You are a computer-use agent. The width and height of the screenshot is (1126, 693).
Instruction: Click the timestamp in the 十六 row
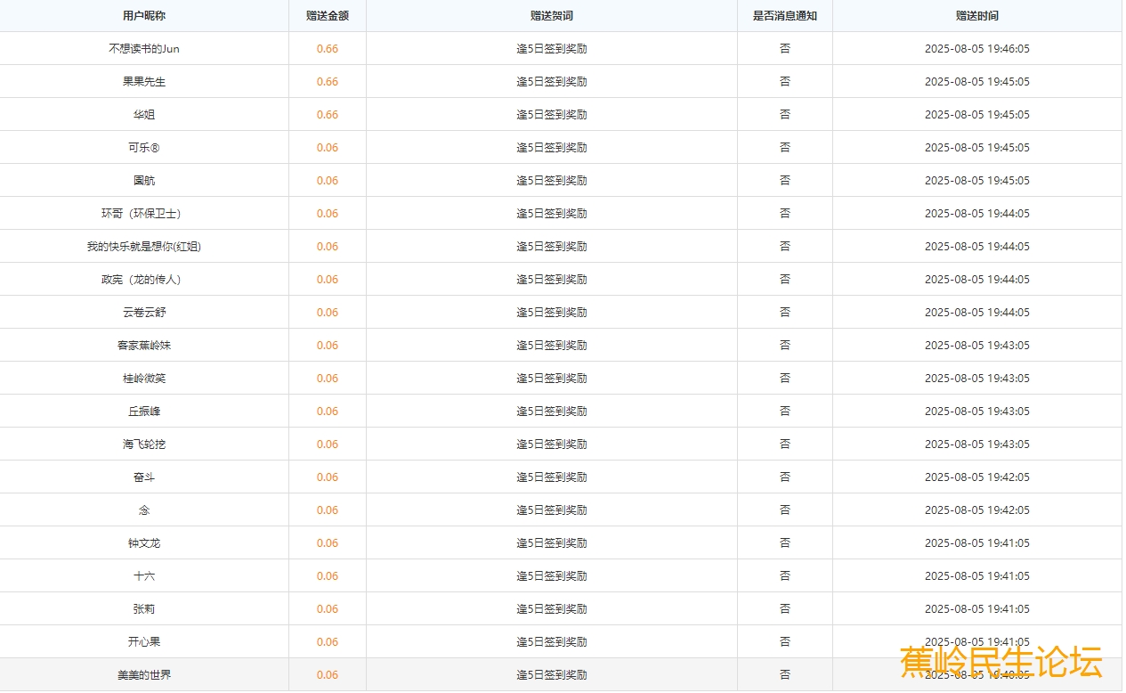pyautogui.click(x=976, y=576)
